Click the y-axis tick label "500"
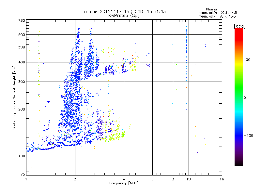Screen dimensions: 261x195 tap(22, 47)
